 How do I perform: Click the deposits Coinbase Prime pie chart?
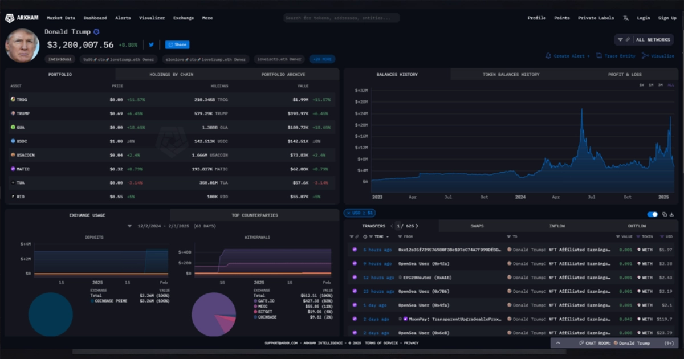coord(51,315)
